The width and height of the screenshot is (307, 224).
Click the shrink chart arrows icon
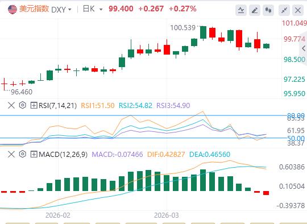[x=284, y=10]
